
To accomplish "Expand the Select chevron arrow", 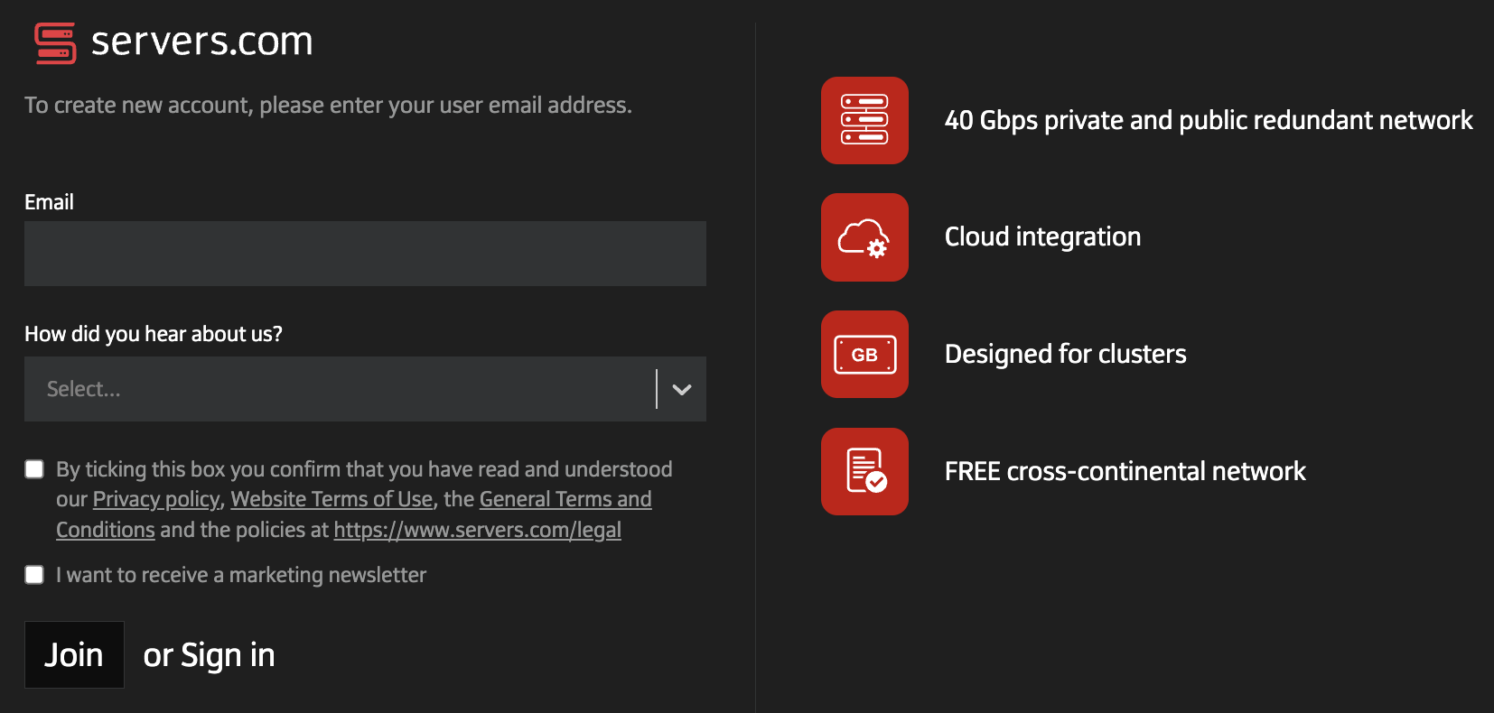I will 682,390.
